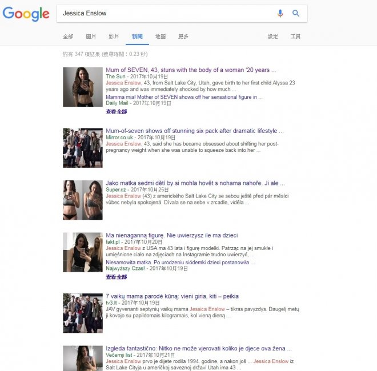
Task: Click the voice search microphone icon
Action: 280,13
